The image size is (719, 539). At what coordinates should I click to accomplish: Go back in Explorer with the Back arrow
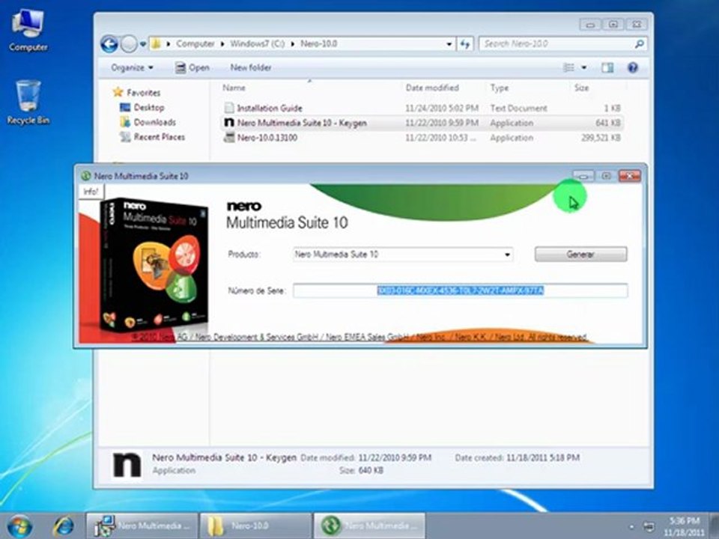109,44
